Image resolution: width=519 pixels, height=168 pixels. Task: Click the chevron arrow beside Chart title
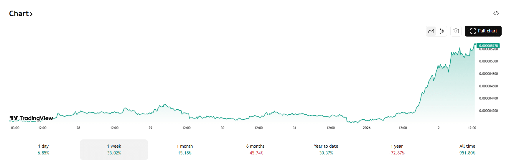pos(31,14)
